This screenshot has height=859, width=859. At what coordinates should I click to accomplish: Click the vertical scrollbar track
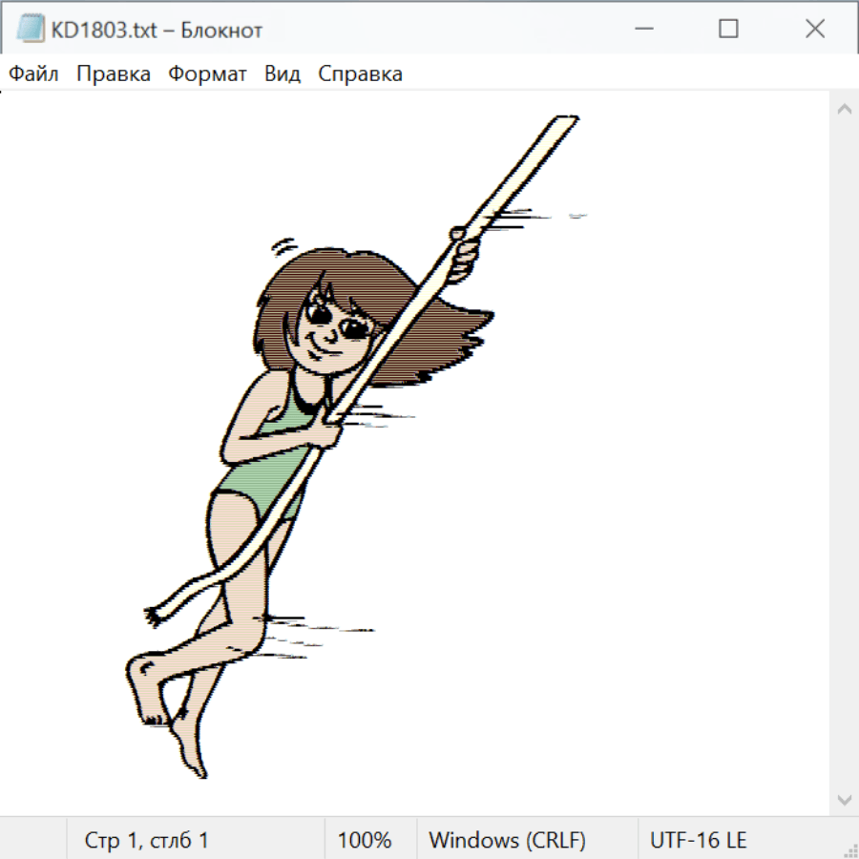click(x=844, y=453)
